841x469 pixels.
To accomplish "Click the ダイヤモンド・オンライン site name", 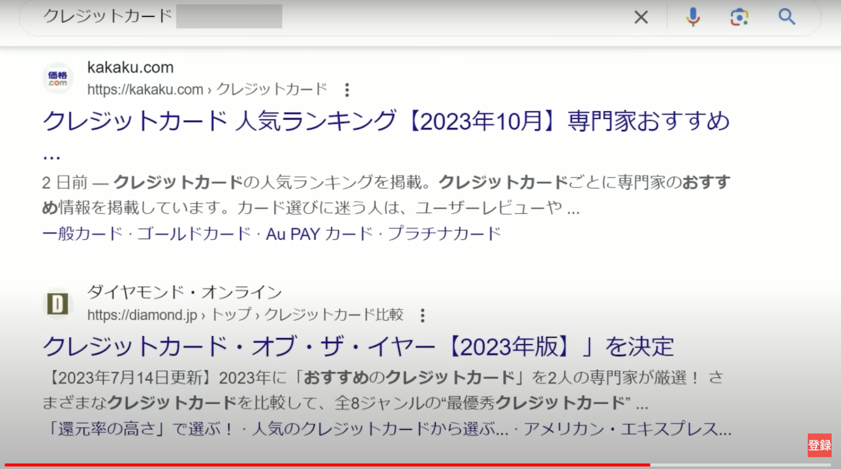I will click(x=184, y=291).
